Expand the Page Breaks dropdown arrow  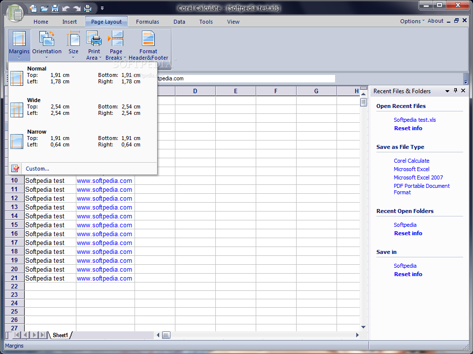[x=125, y=58]
